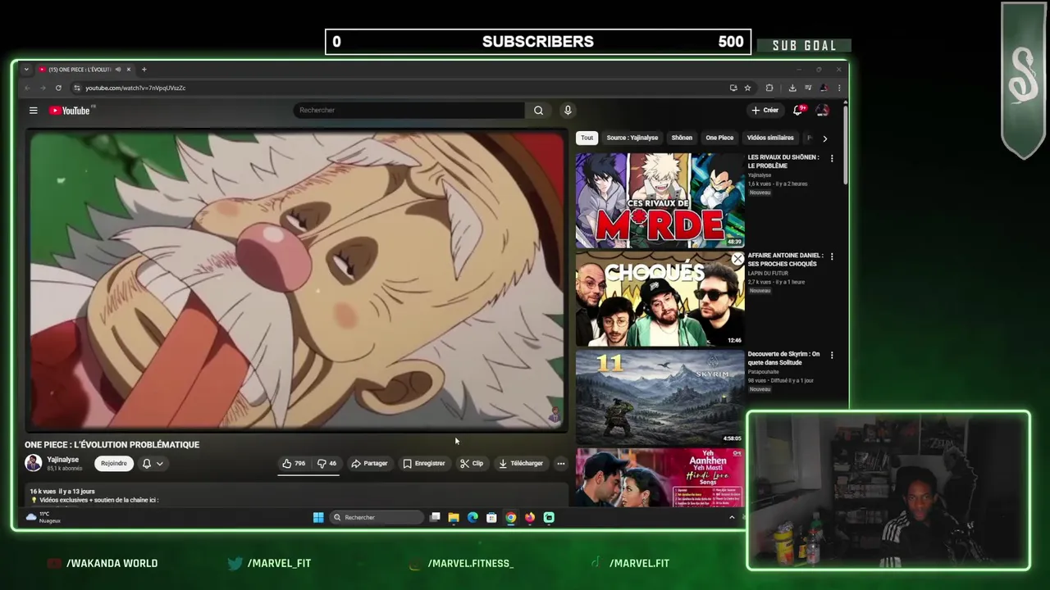
Task: Show more filter chips with right arrow
Action: tap(824, 138)
